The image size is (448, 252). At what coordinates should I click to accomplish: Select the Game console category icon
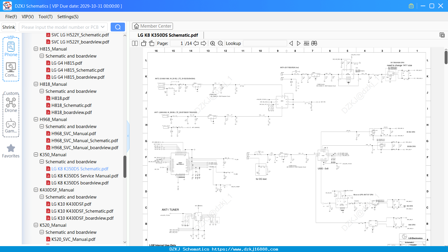tap(11, 123)
